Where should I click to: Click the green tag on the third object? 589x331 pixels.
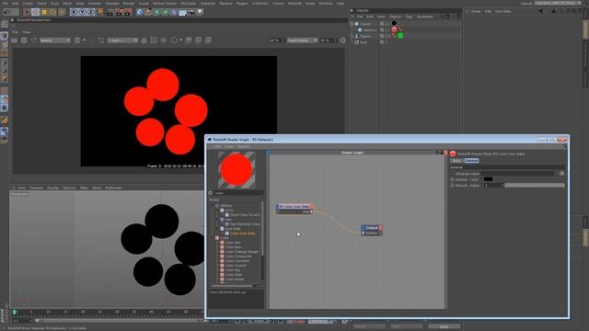400,36
